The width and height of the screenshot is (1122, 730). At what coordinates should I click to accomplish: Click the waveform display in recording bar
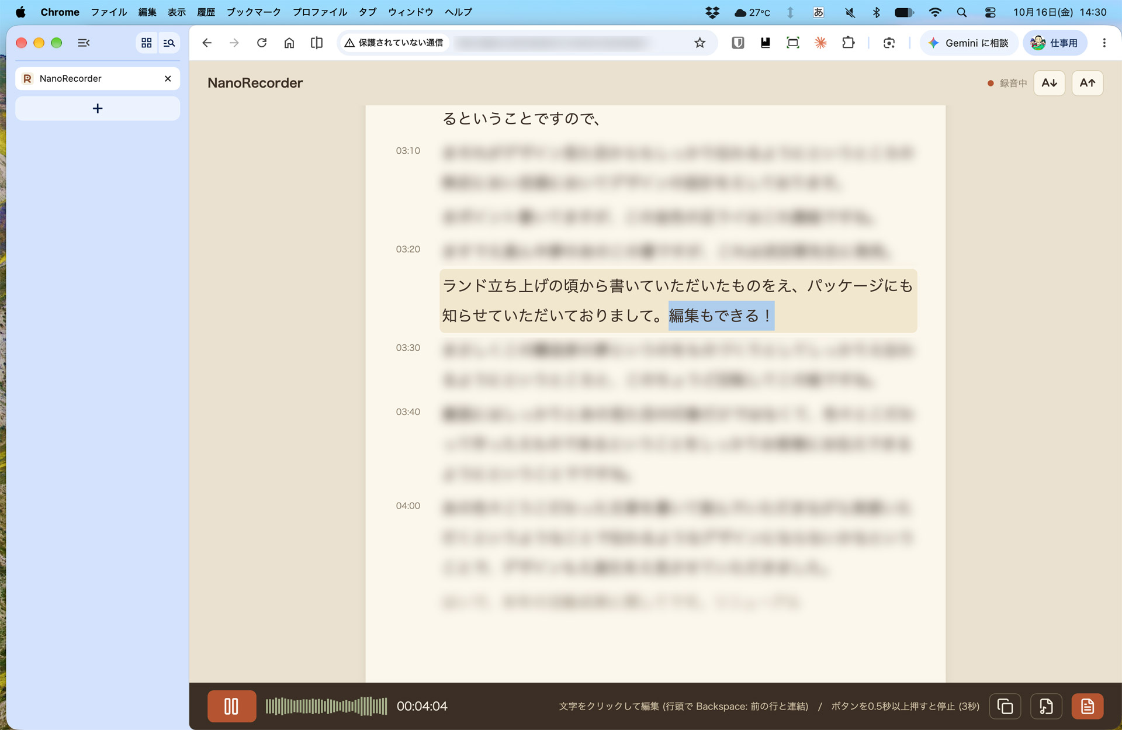[x=326, y=706]
